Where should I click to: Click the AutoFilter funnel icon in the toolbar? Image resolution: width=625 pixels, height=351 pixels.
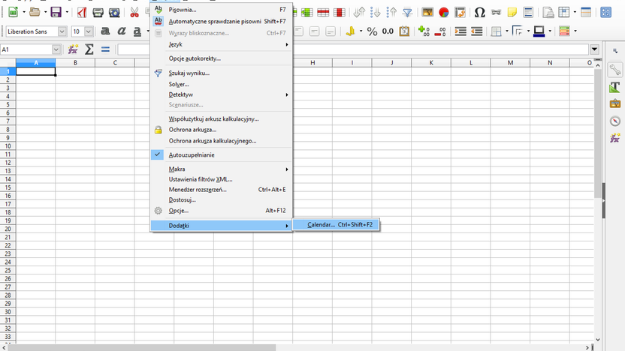[407, 12]
